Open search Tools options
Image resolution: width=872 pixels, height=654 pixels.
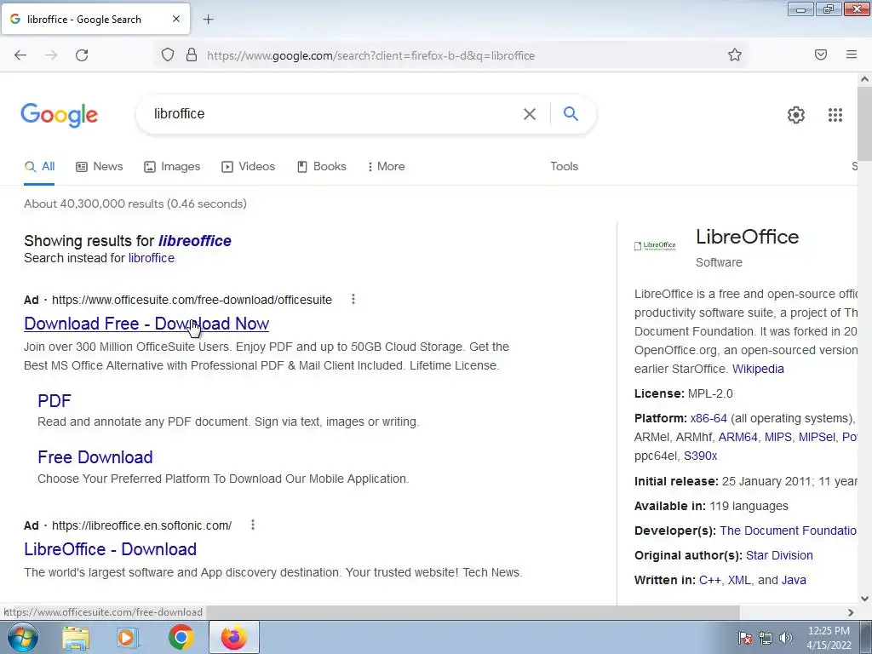click(564, 166)
